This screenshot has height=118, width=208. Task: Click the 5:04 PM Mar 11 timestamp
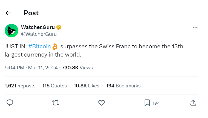tap(31, 68)
